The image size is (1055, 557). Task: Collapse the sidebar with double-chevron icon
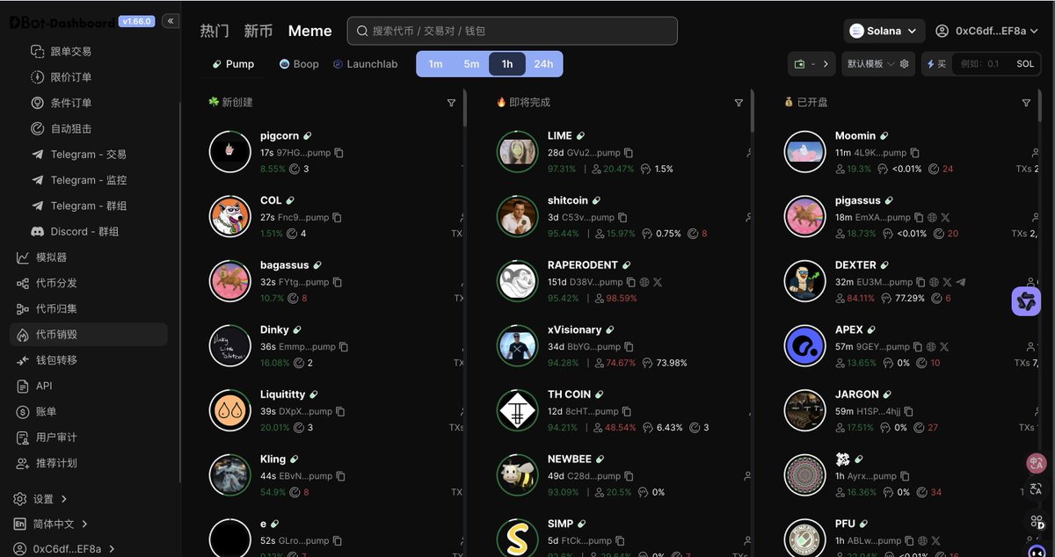[x=171, y=21]
